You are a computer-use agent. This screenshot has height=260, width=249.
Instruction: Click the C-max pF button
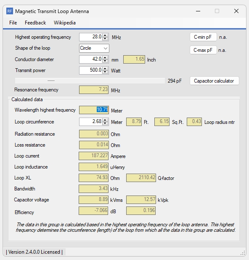point(203,50)
